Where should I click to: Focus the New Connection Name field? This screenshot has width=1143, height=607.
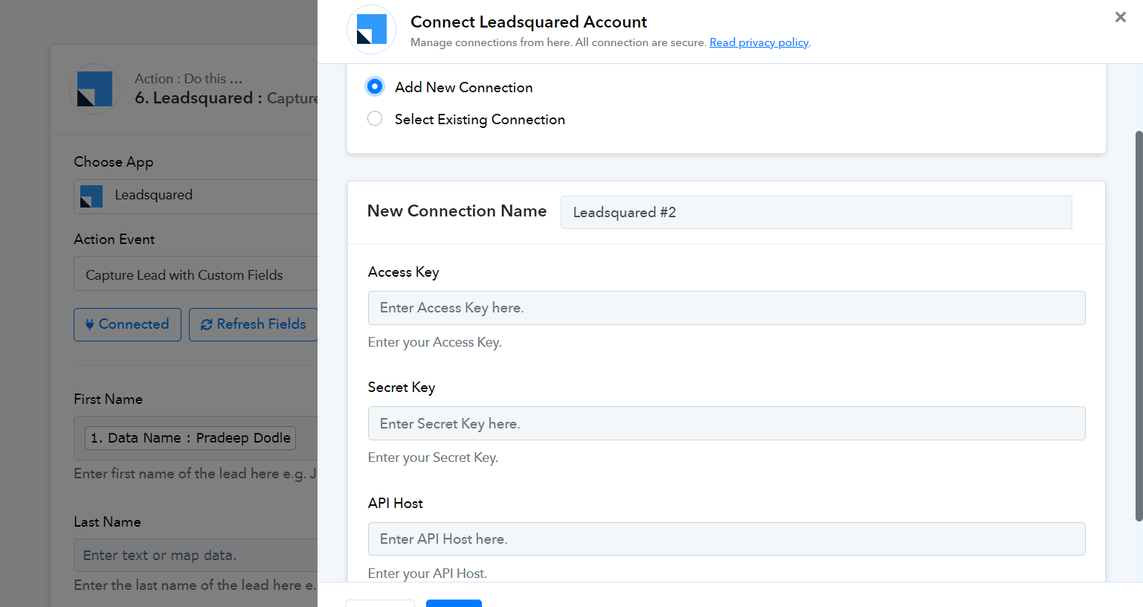[x=816, y=213]
